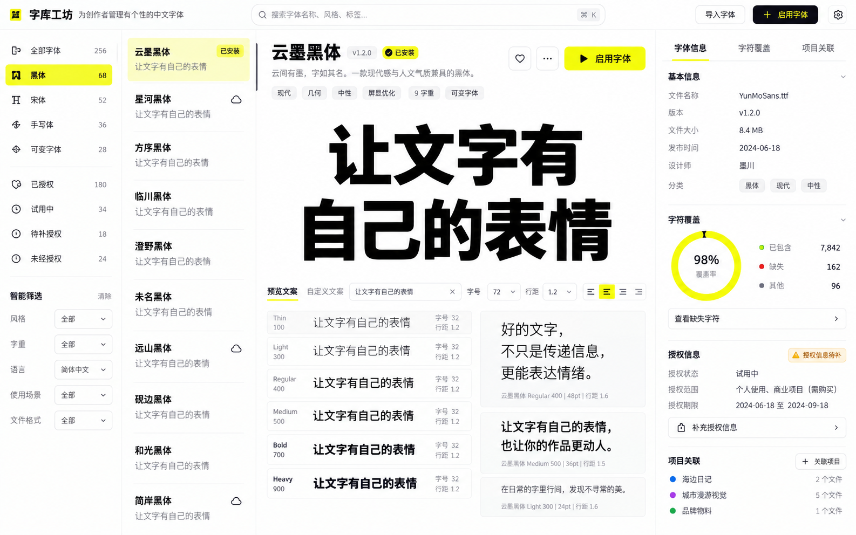The width and height of the screenshot is (856, 535).
Task: Open the more options ellipsis menu
Action: 547,59
